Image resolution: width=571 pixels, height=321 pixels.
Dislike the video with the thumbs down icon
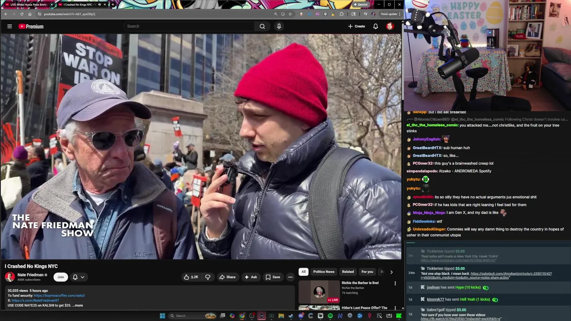tap(207, 277)
